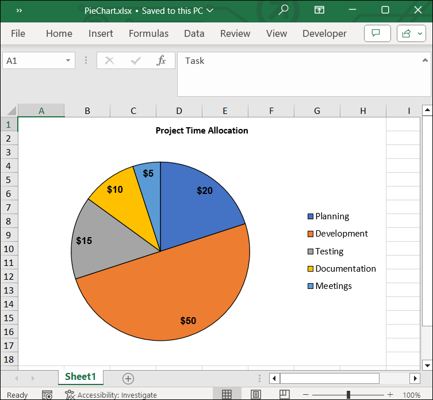
Task: Open the Data tab
Action: pyautogui.click(x=194, y=33)
